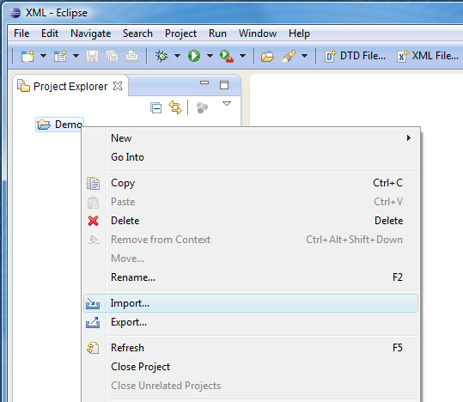Image resolution: width=463 pixels, height=402 pixels.
Task: Click the Search flashlight icon
Action: 289,56
